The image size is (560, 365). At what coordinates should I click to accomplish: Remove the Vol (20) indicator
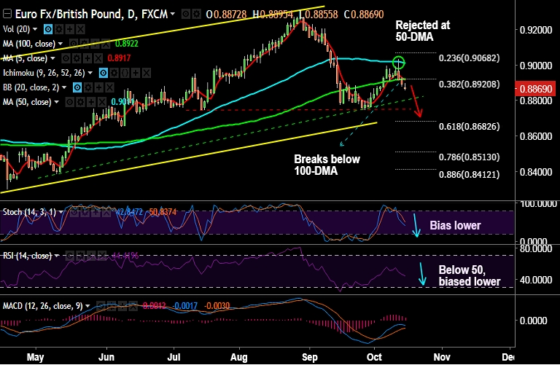[x=81, y=29]
